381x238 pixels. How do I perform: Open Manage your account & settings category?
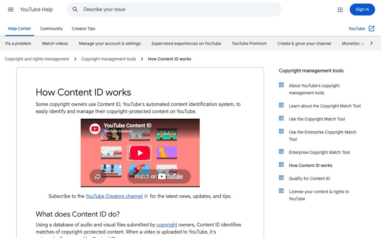point(110,43)
